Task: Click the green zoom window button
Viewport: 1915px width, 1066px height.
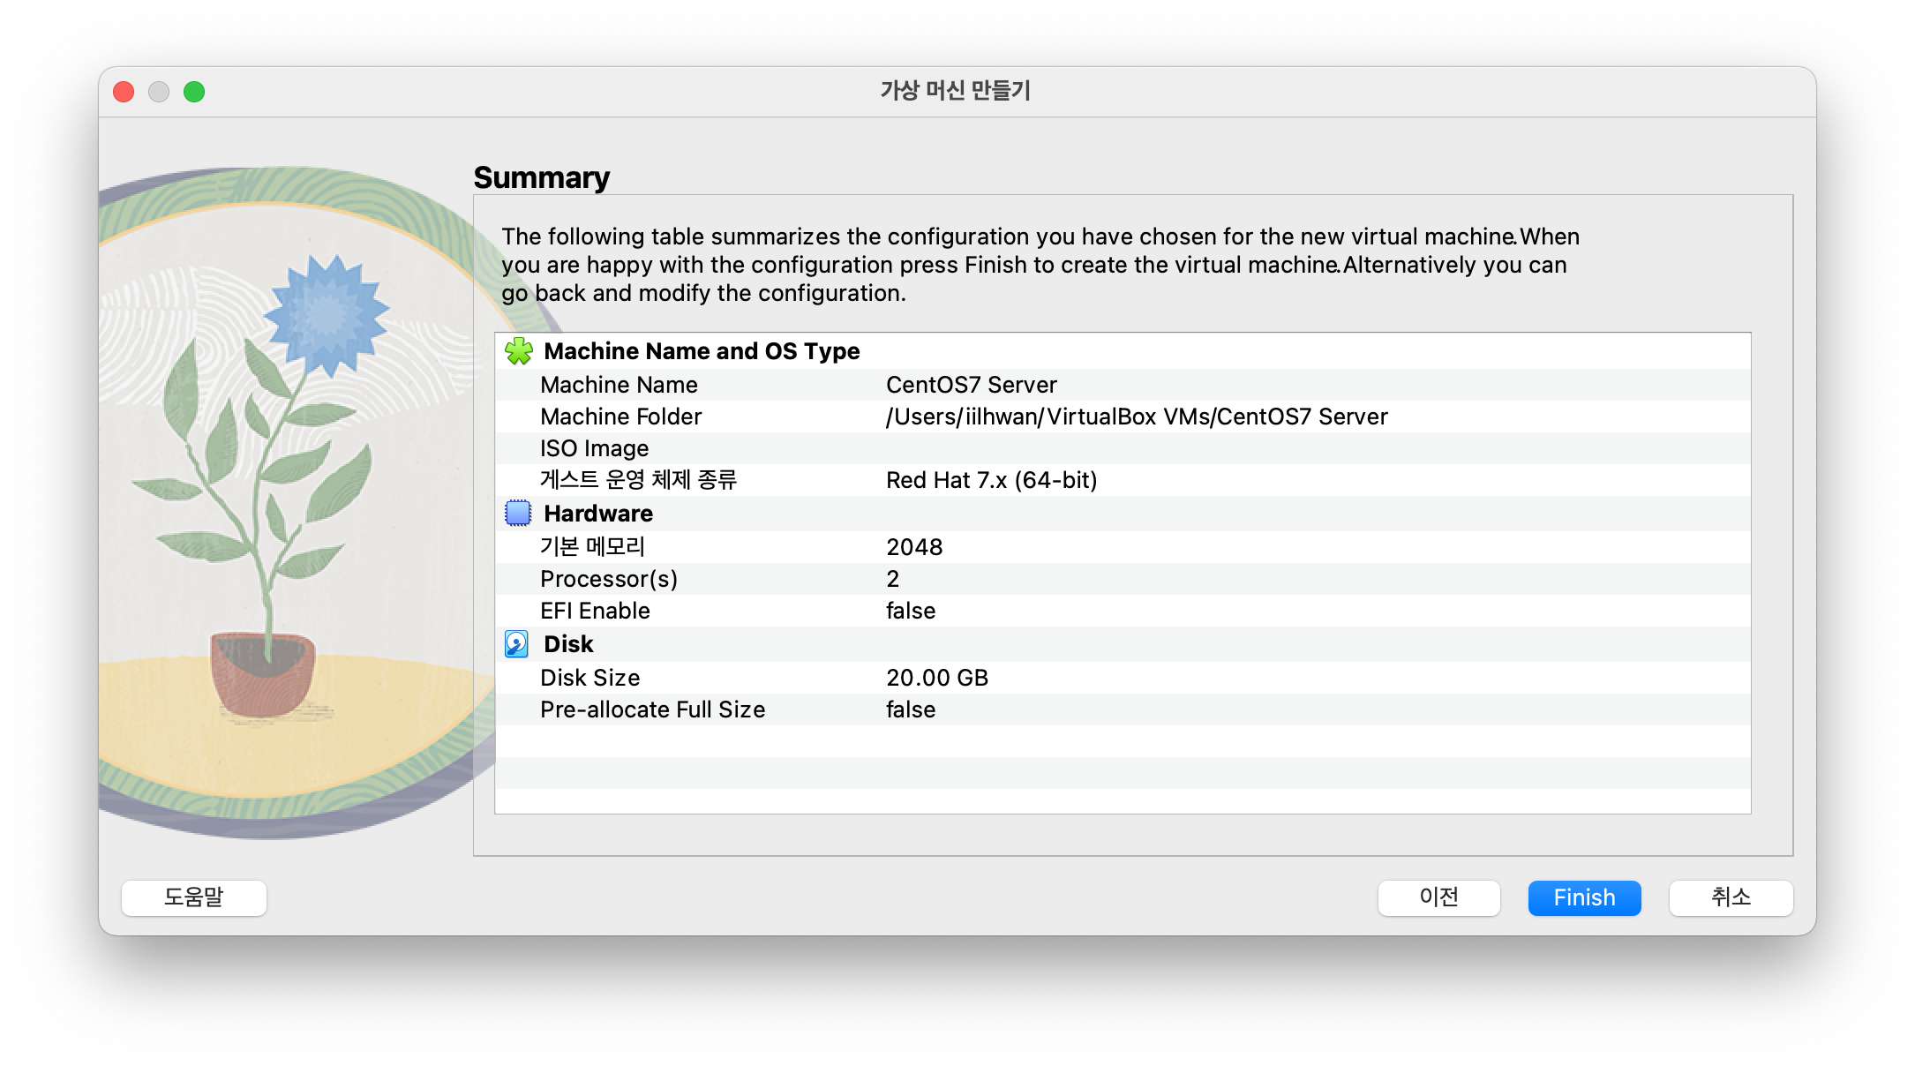Action: [x=194, y=92]
